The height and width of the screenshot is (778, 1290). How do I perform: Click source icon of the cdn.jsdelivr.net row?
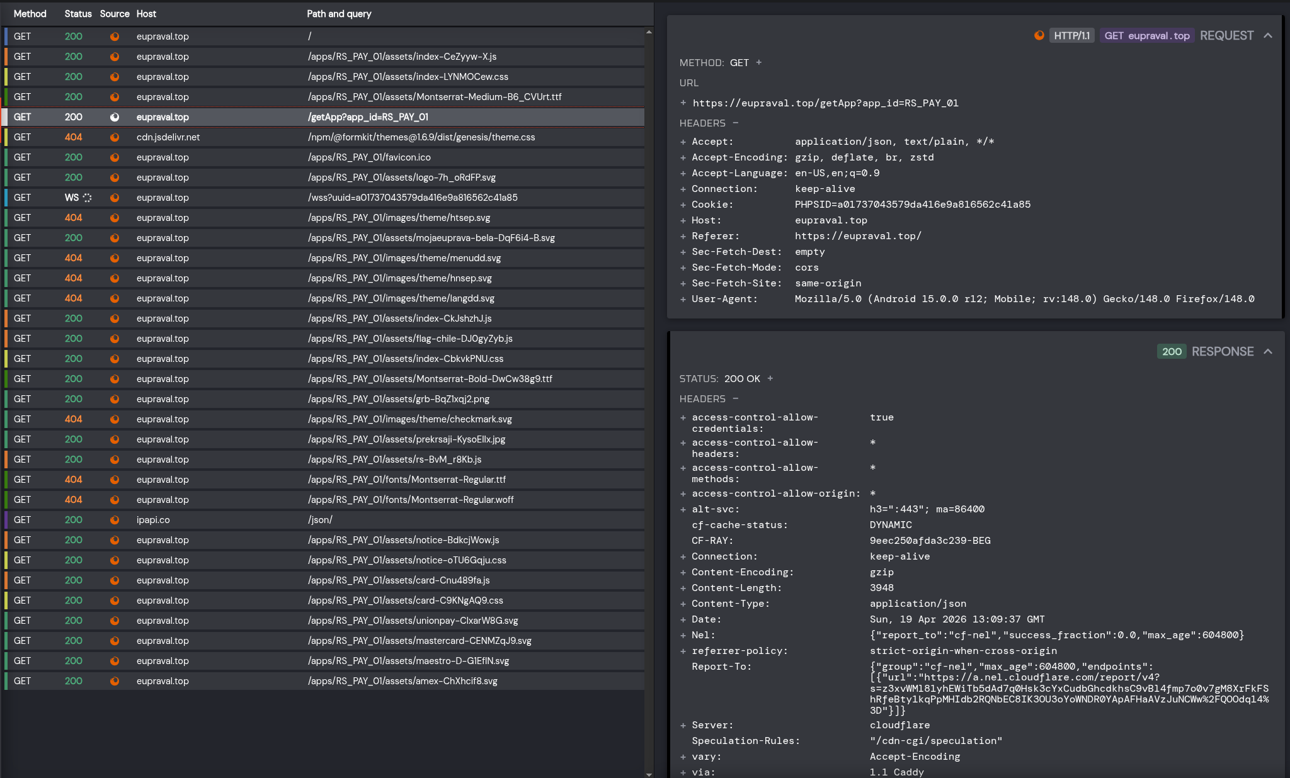click(x=115, y=137)
